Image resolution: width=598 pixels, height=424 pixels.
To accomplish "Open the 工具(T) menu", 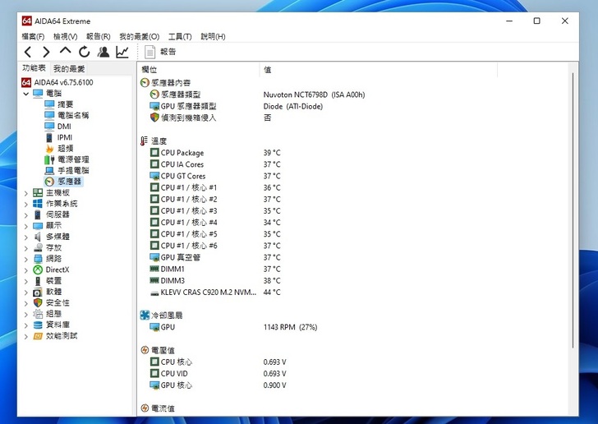I will pyautogui.click(x=180, y=36).
